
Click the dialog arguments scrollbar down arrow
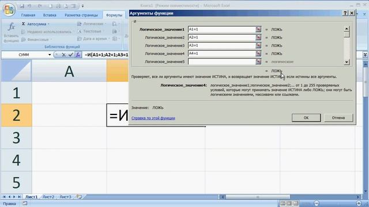click(x=347, y=62)
